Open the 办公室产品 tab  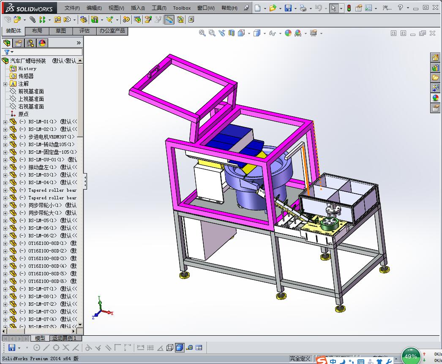coord(112,31)
